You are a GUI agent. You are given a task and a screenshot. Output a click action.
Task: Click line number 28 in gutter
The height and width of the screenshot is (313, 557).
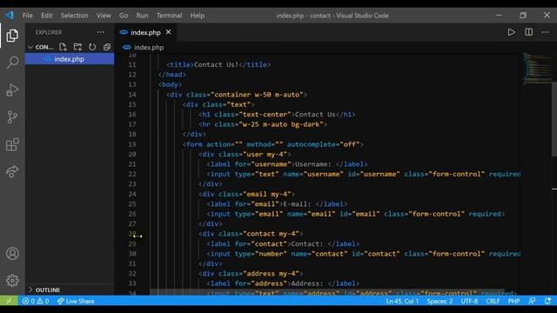point(132,234)
